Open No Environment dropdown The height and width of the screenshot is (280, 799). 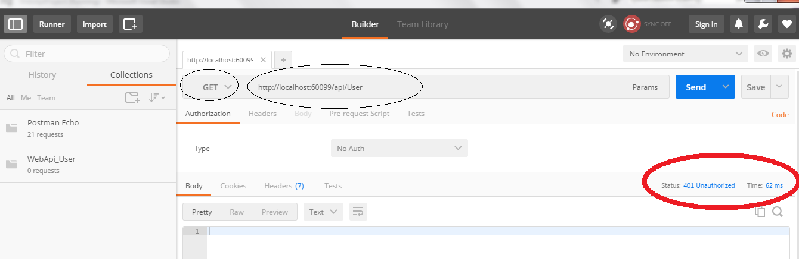click(685, 54)
